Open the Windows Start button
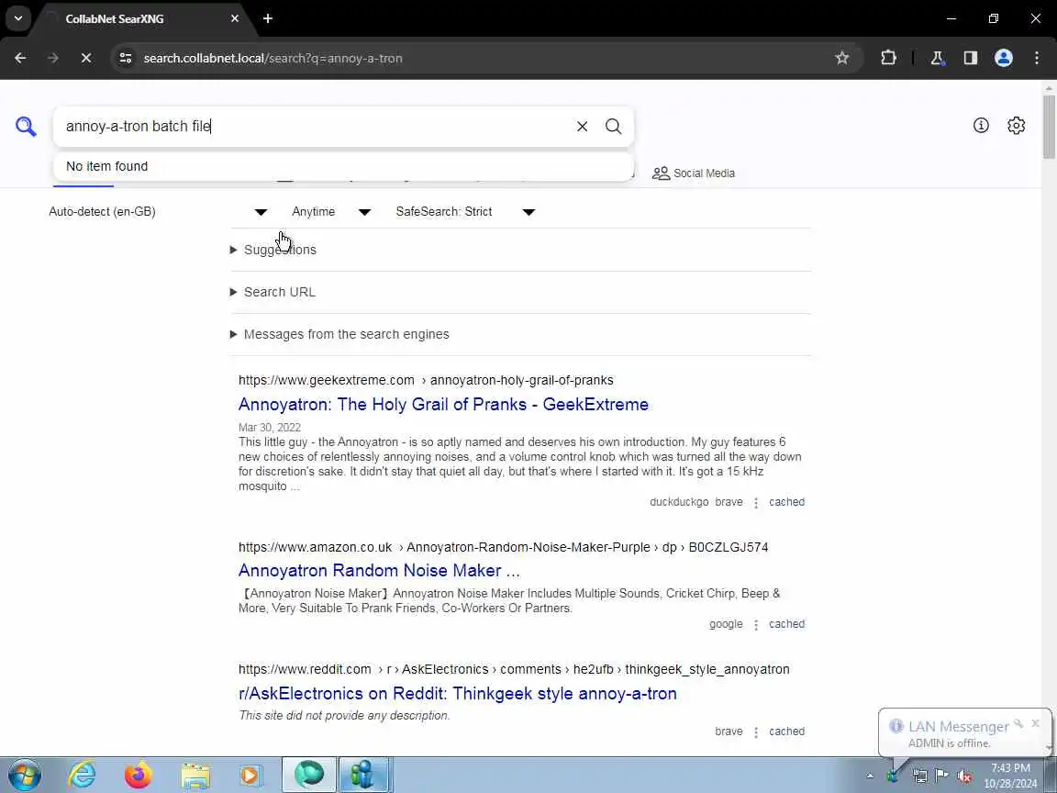Viewport: 1057px width, 793px height. tap(25, 775)
